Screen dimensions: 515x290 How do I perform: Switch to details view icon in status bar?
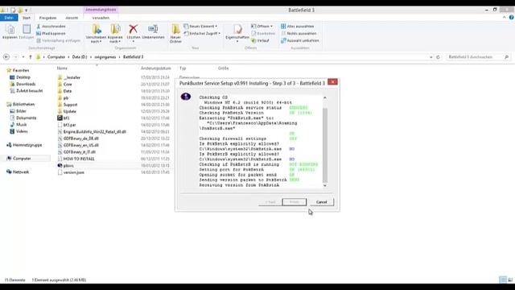pos(503,280)
